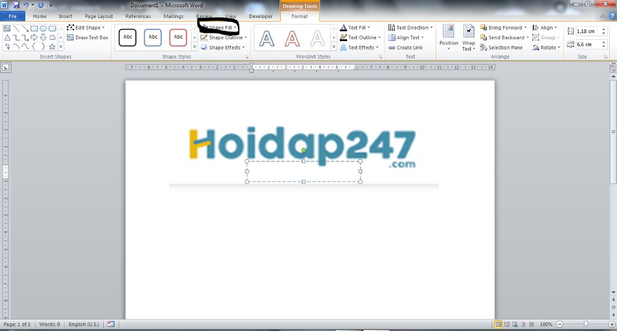The image size is (617, 331).
Task: Switch to the Page Layout tab
Action: click(x=99, y=16)
